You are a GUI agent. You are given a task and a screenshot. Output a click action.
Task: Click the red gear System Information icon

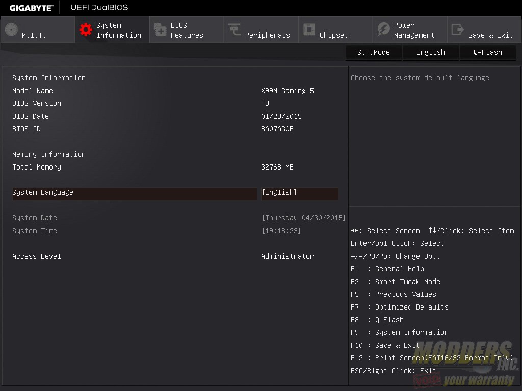pos(86,30)
